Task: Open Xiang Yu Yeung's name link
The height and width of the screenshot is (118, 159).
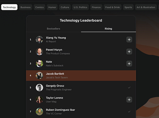Action: [x=56, y=38]
